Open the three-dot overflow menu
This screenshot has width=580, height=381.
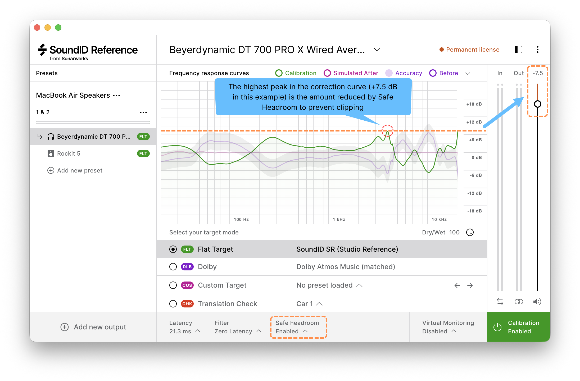[x=537, y=49]
